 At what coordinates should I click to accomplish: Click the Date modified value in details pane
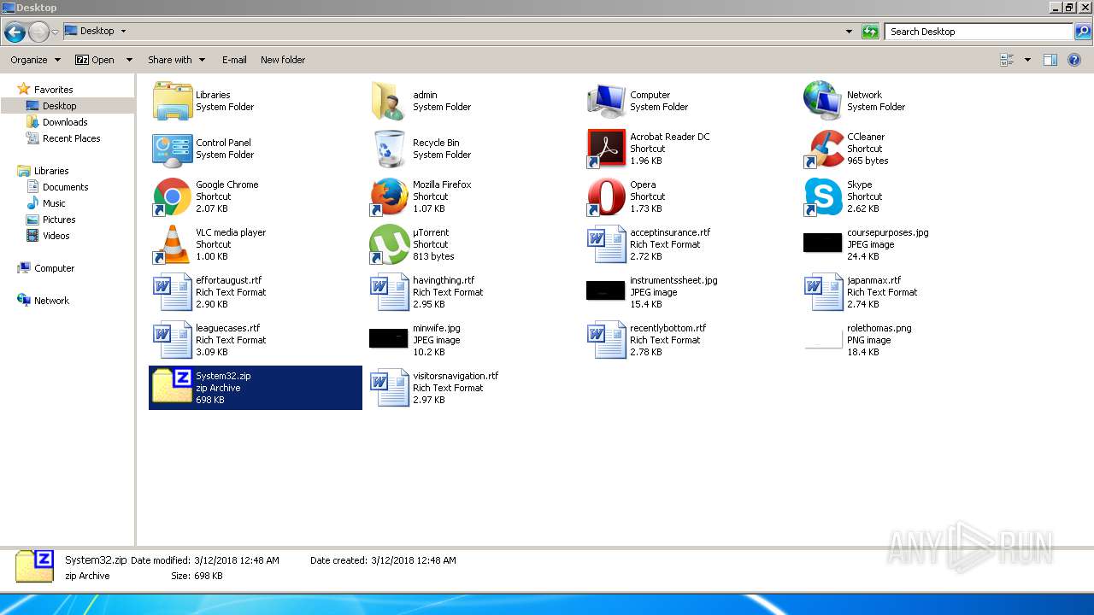pos(236,560)
